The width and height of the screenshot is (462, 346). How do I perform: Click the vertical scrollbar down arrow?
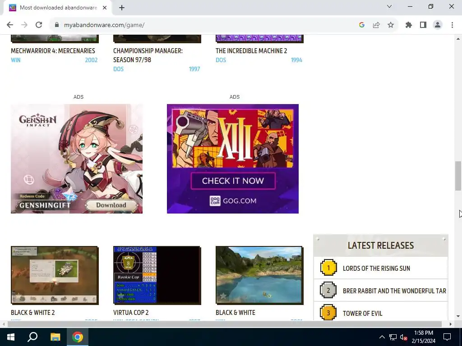click(x=458, y=317)
